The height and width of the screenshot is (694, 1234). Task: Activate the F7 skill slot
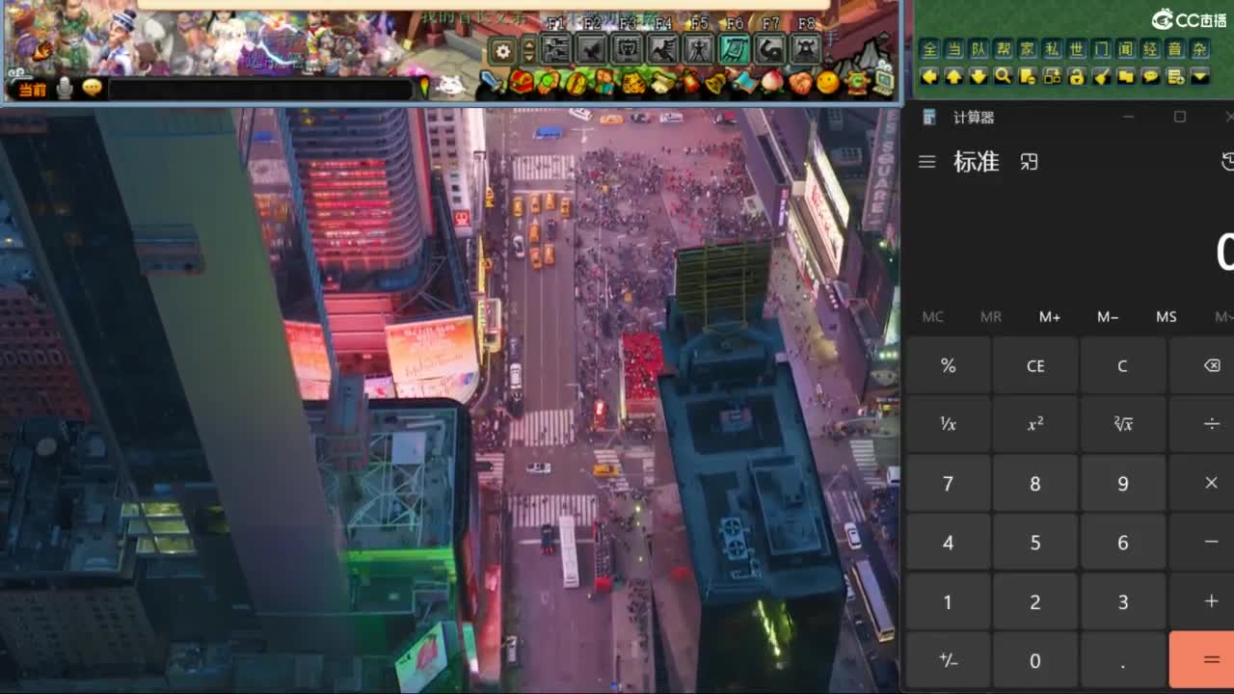click(x=769, y=49)
